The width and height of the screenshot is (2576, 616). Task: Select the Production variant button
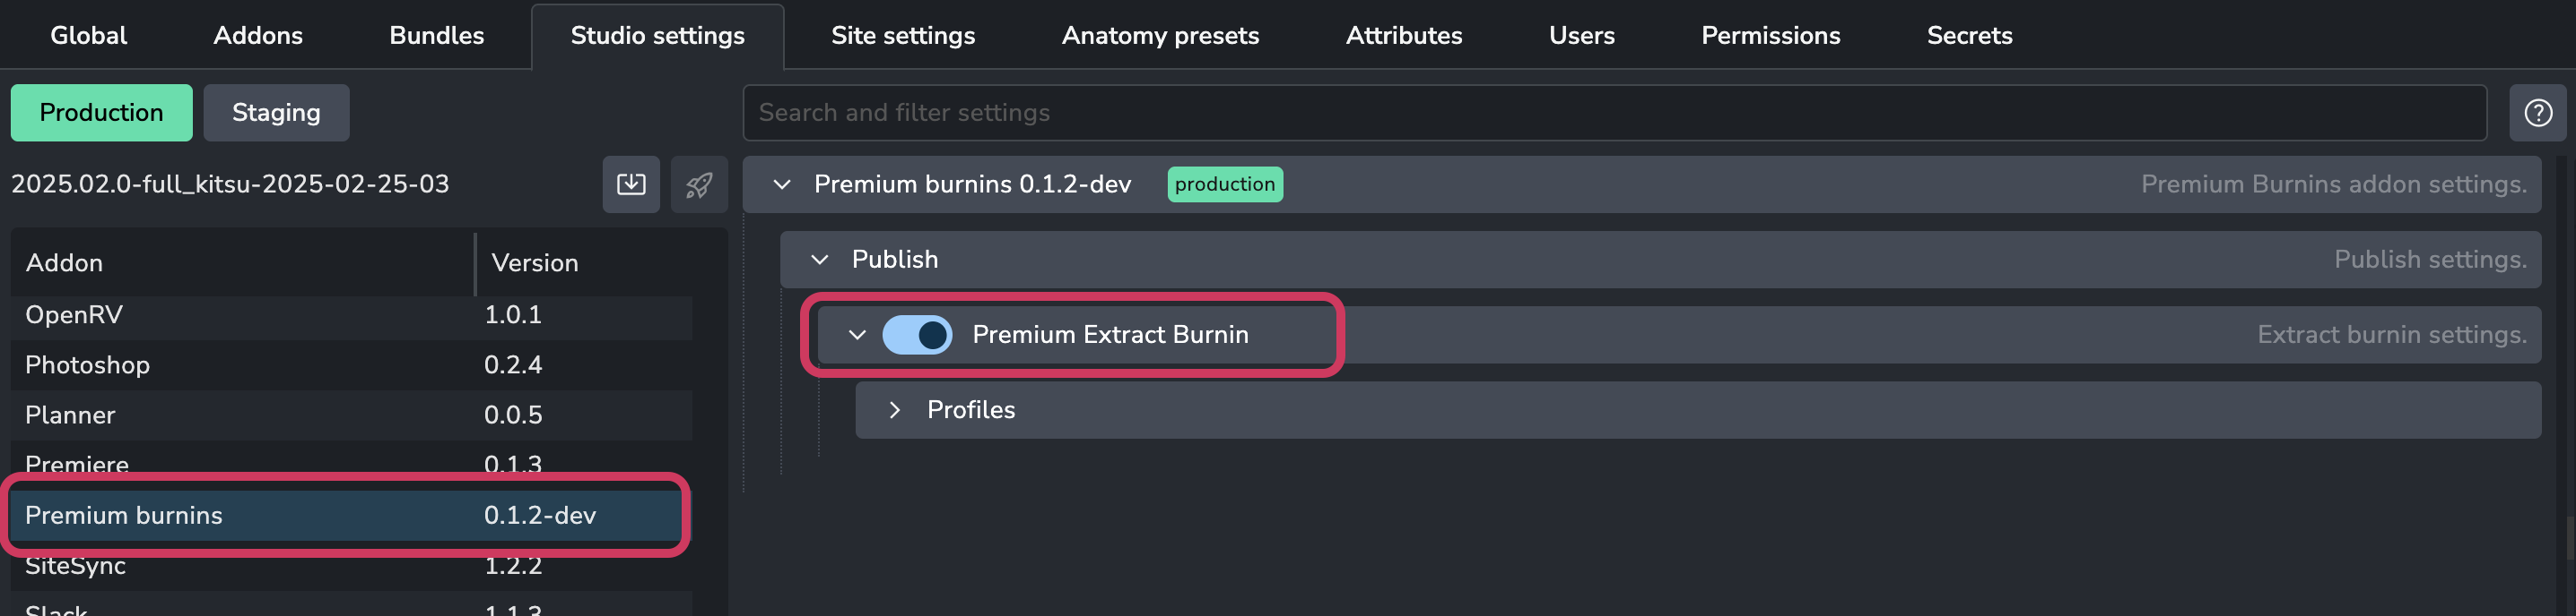click(101, 113)
